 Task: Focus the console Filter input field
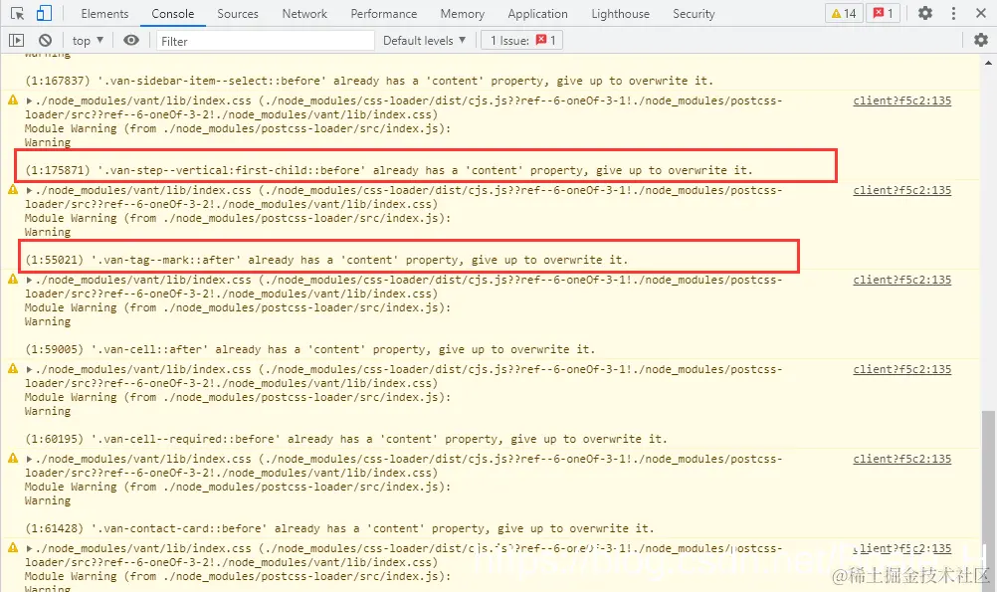click(265, 41)
